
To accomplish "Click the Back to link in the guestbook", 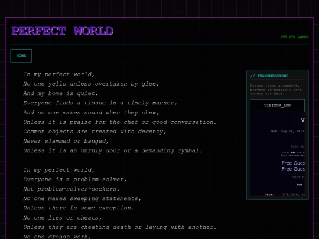I will 298,177.
